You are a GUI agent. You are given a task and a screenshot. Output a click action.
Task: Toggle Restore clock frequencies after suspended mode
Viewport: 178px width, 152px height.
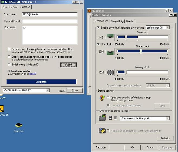click(108, 131)
